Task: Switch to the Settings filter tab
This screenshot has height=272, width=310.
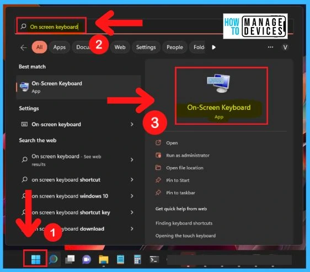Action: pos(146,47)
